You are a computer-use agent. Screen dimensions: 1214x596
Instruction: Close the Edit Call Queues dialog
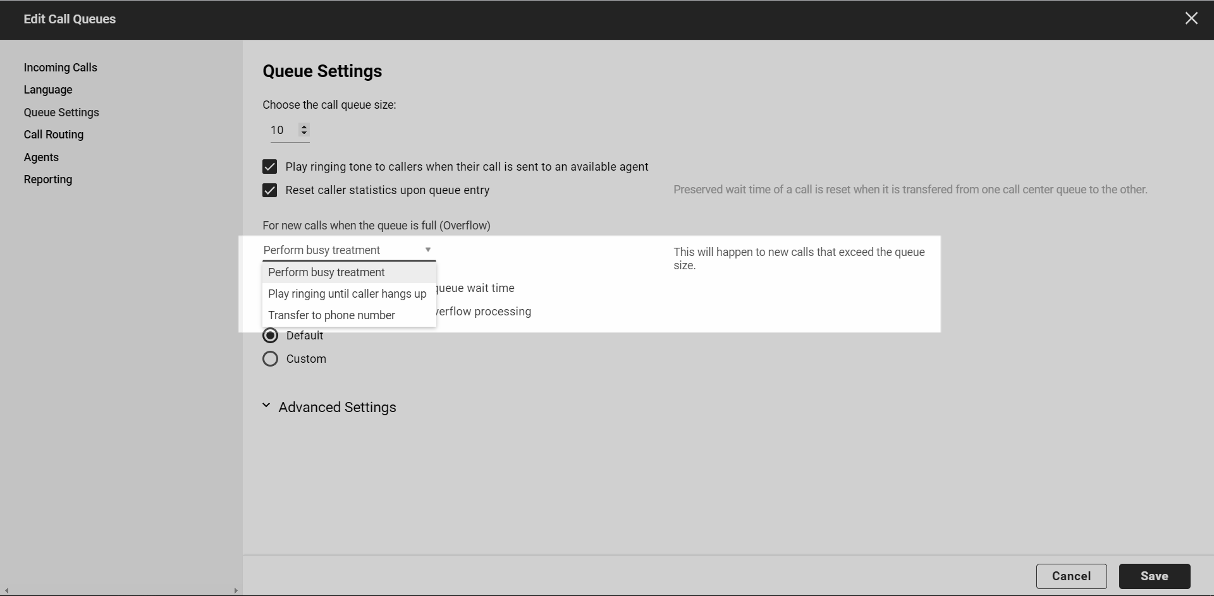pyautogui.click(x=1191, y=18)
